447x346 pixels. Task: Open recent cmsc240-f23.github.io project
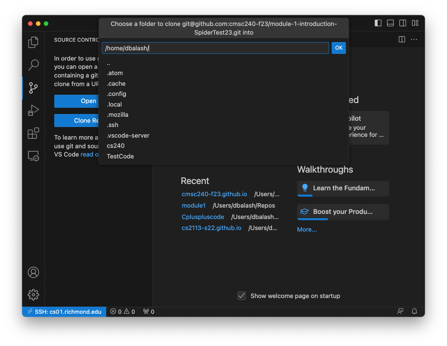214,194
